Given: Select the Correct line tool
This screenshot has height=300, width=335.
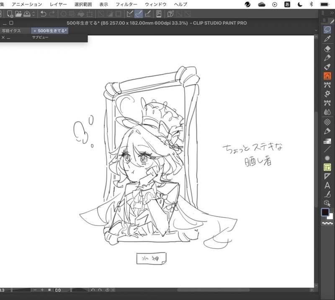Looking at the screenshot, I should coord(327,194).
